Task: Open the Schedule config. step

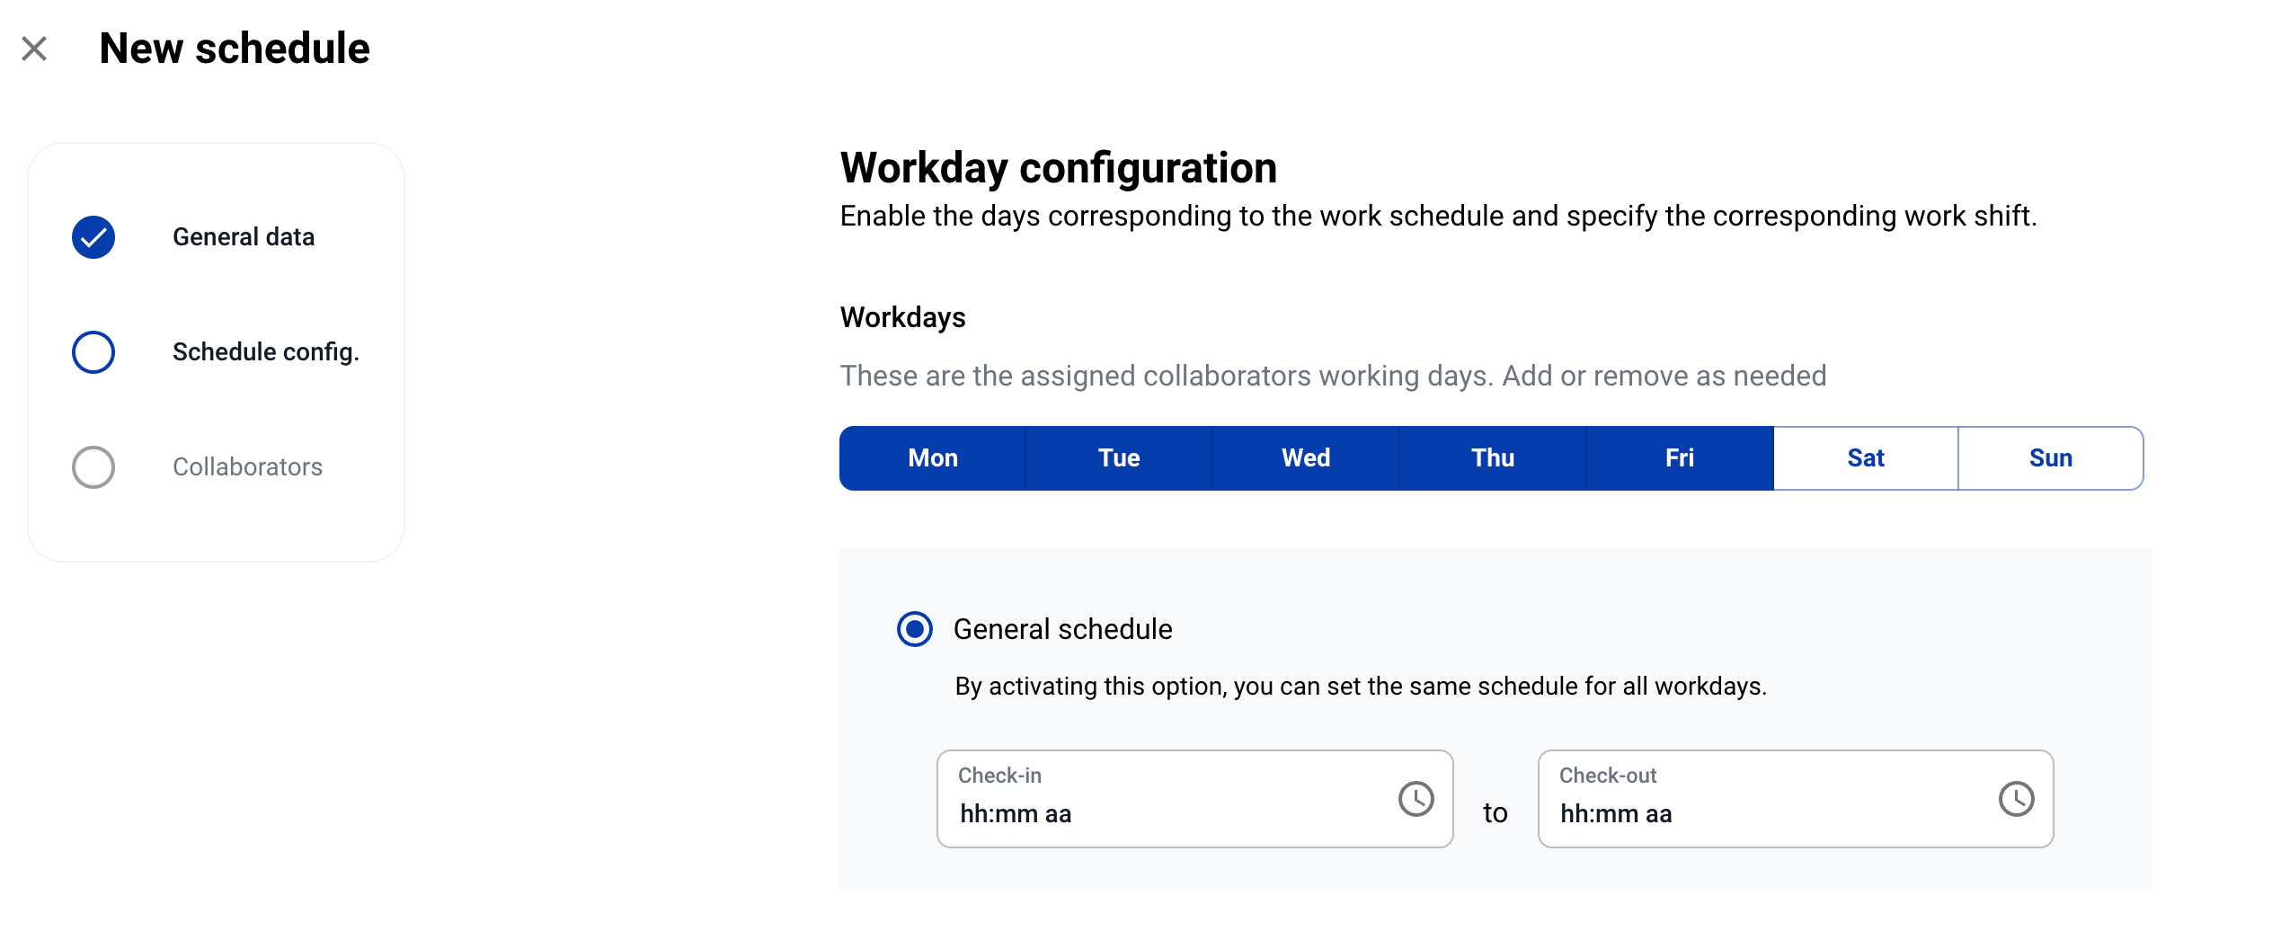Action: tap(265, 352)
